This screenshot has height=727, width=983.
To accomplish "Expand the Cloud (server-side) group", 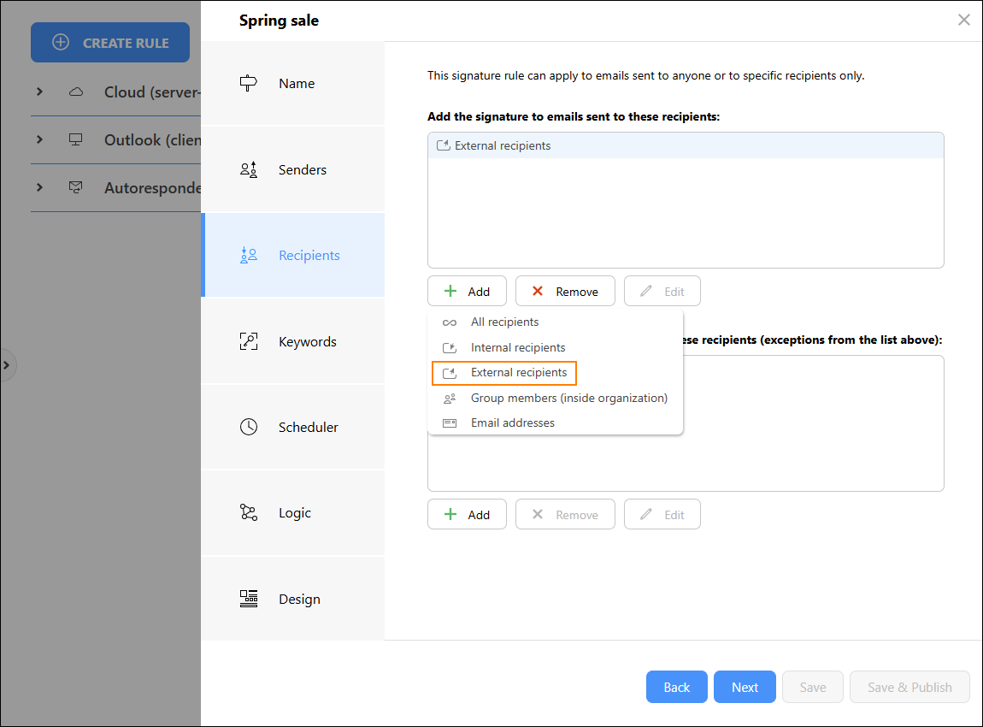I will click(x=39, y=92).
